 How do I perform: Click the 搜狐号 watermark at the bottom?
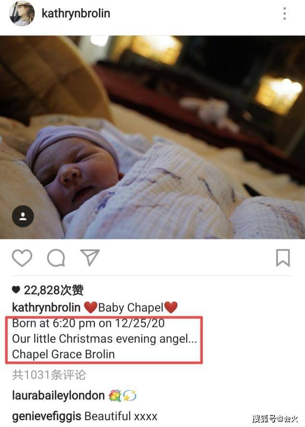(275, 418)
